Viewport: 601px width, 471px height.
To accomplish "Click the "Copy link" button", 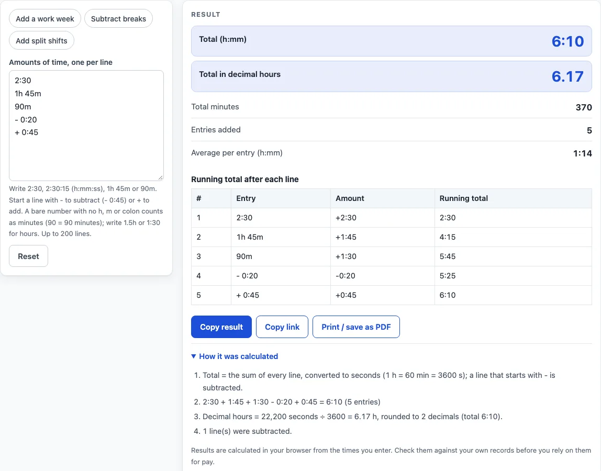I will pos(282,327).
